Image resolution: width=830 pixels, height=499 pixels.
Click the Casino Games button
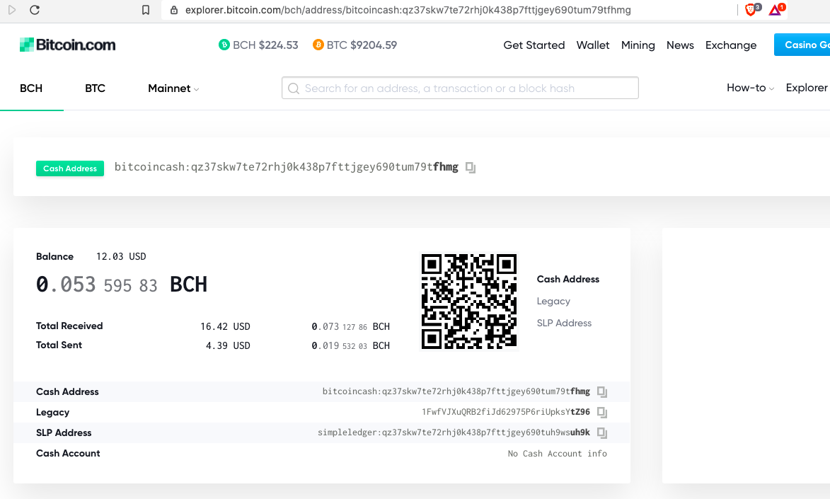click(x=802, y=45)
